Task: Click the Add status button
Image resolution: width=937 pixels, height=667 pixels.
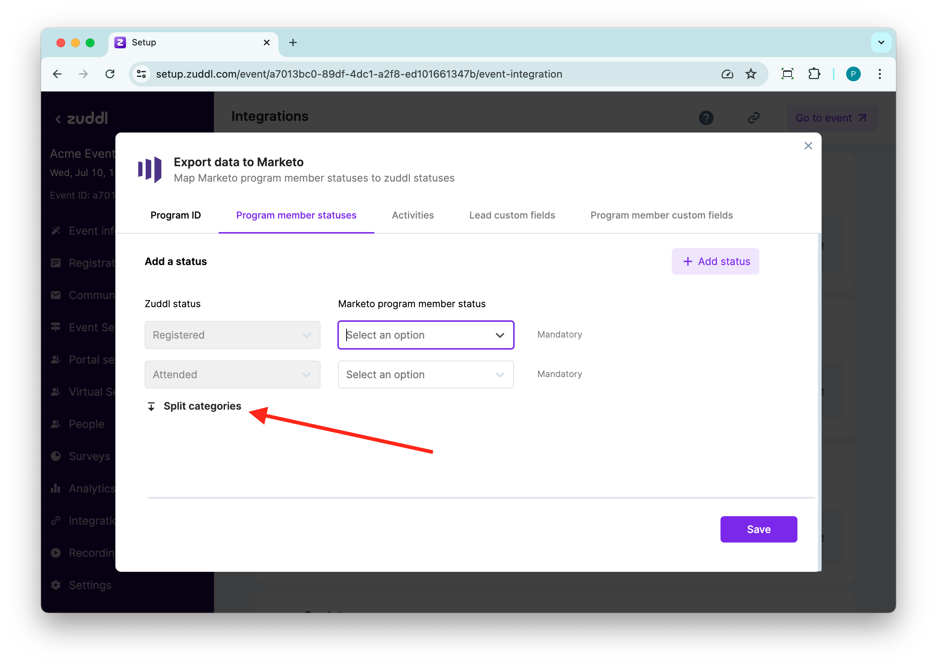Action: point(715,261)
